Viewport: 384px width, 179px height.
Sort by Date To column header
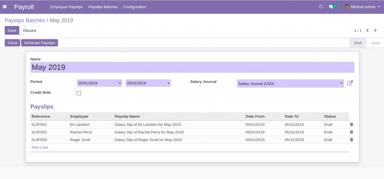[x=303, y=117]
